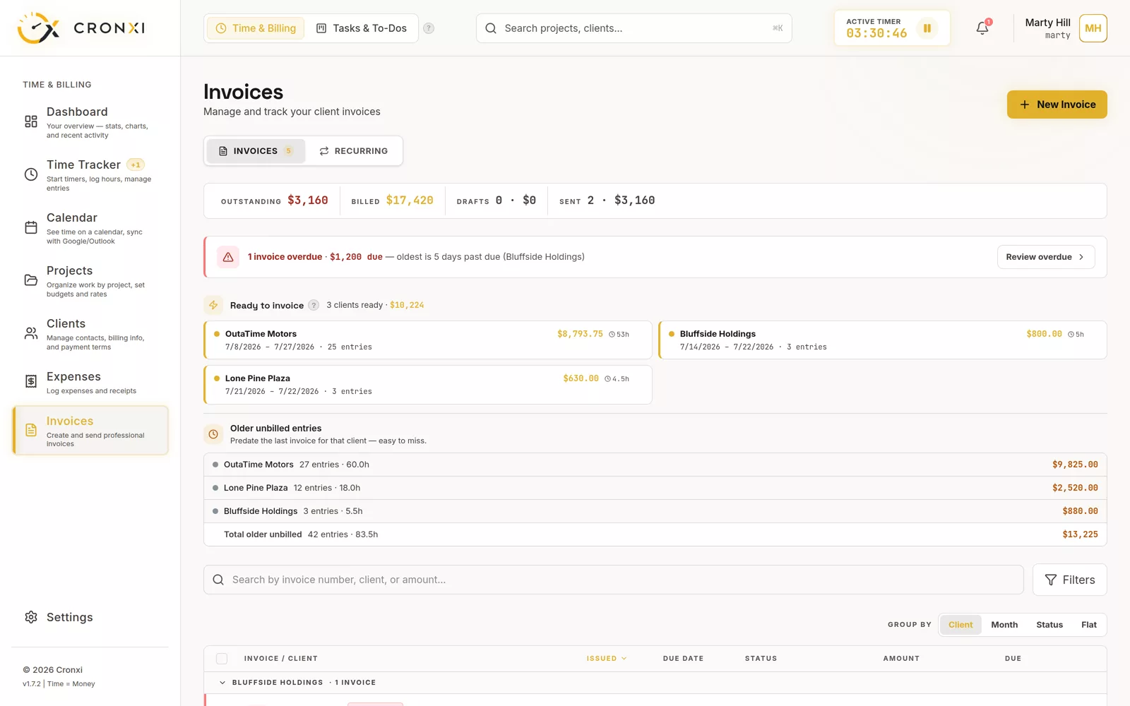Screen dimensions: 1130x706
Task: Check the select-all invoices checkbox
Action: 222,659
